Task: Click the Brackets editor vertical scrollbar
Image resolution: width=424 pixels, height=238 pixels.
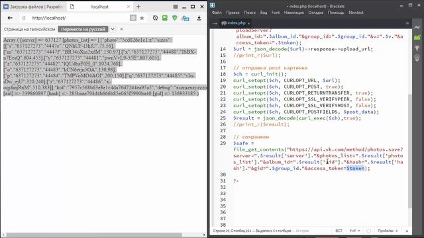Action: pos(410,151)
